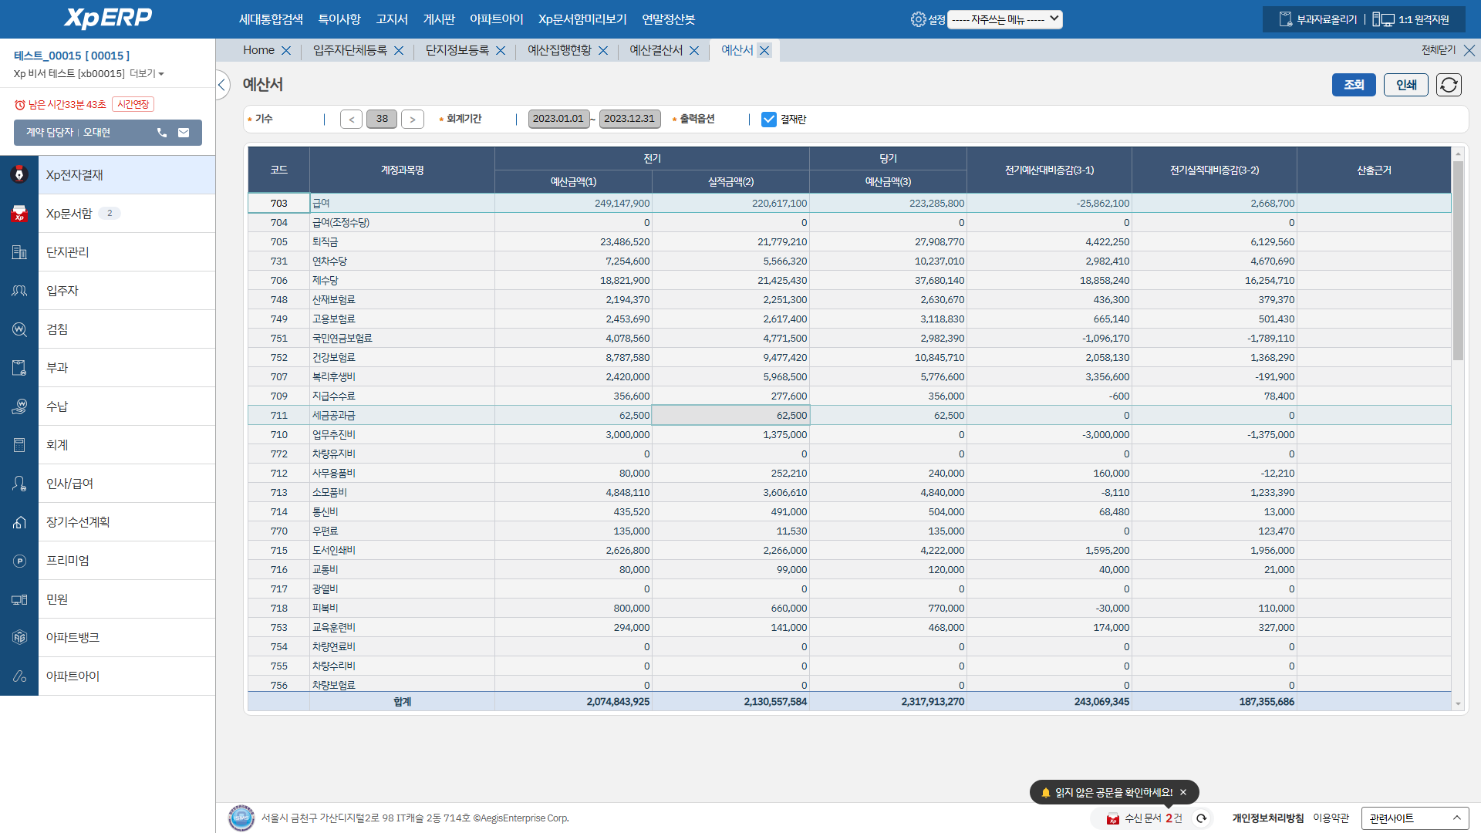Click next period arrow stepper
This screenshot has height=833, width=1481.
coord(413,120)
